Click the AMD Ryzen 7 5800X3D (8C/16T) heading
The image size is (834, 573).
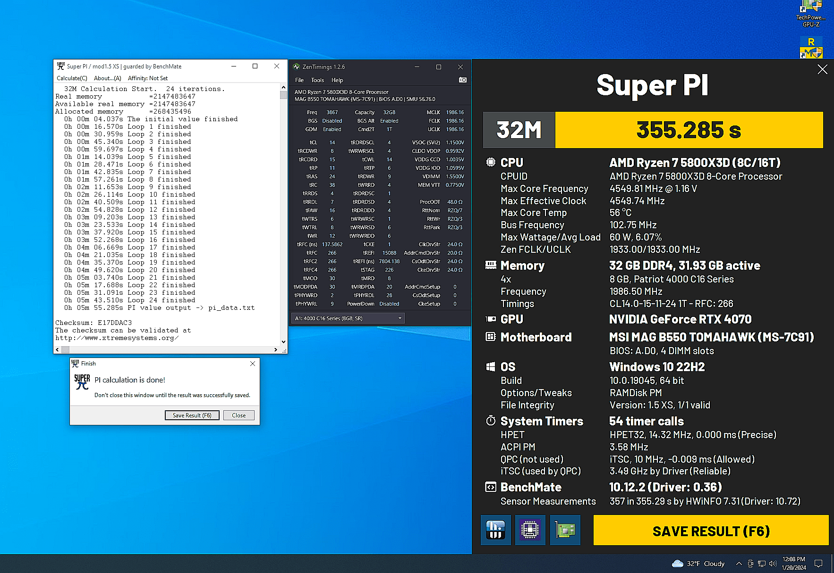point(695,163)
